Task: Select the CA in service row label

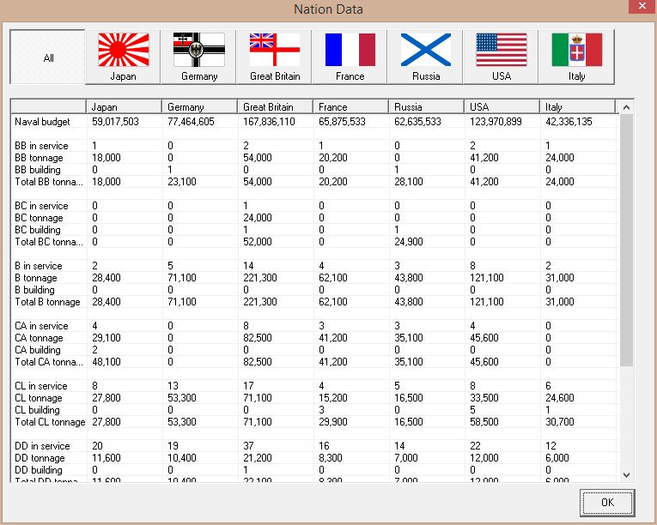Action: 41,326
